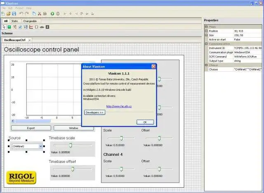264x193 pixels.
Task: Switch to the Static widgets tab
Action: click(15, 21)
